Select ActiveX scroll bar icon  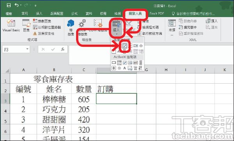pos(140,63)
